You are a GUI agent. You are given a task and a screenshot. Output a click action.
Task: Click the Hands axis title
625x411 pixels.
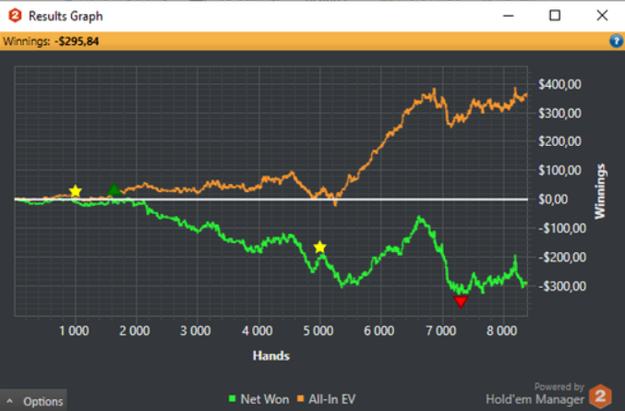click(x=271, y=356)
